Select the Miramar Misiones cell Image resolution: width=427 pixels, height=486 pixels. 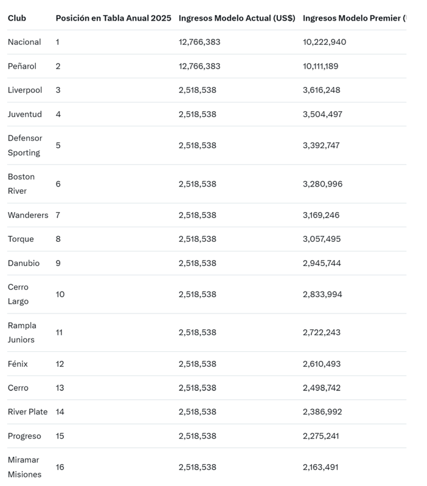(24, 467)
